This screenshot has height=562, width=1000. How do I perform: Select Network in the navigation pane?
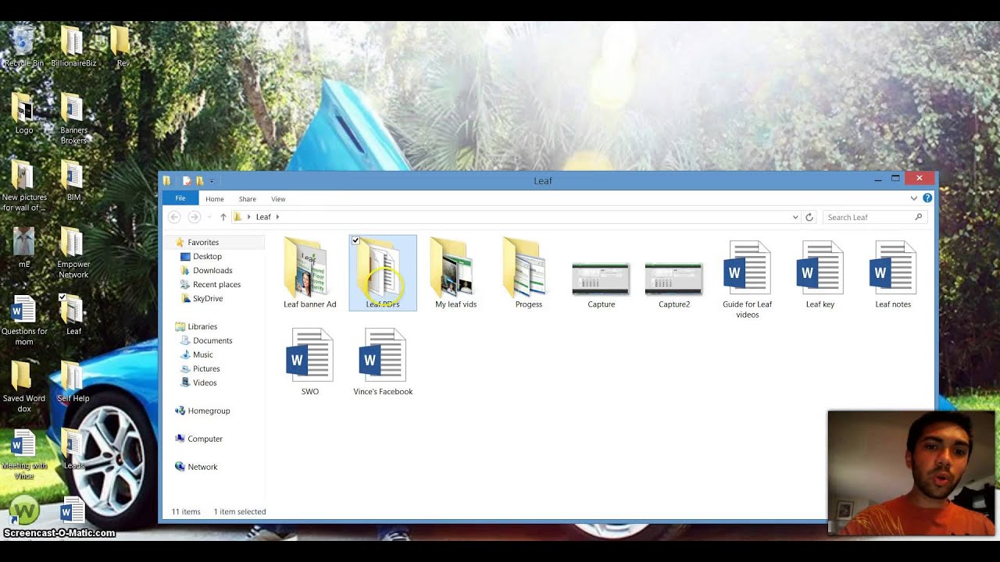click(x=202, y=468)
